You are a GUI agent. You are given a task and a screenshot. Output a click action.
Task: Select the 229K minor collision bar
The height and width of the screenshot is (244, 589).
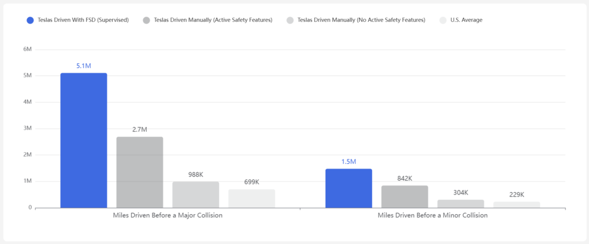(x=516, y=204)
